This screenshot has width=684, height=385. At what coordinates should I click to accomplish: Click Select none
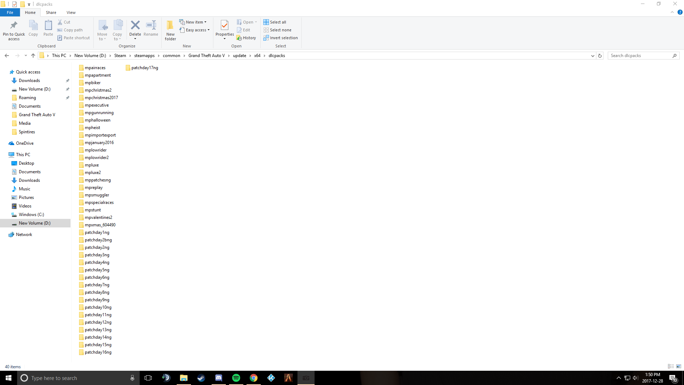(x=277, y=30)
